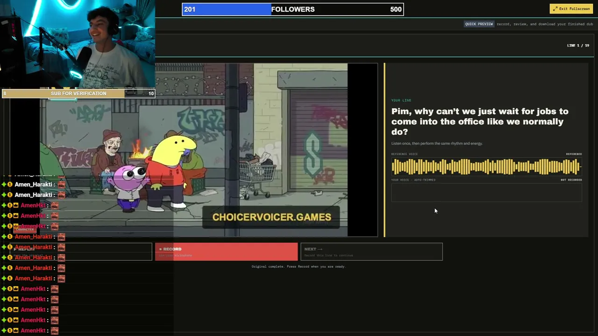This screenshot has width=598, height=336.
Task: Click the Sub For Verification goal bar
Action: click(78, 93)
